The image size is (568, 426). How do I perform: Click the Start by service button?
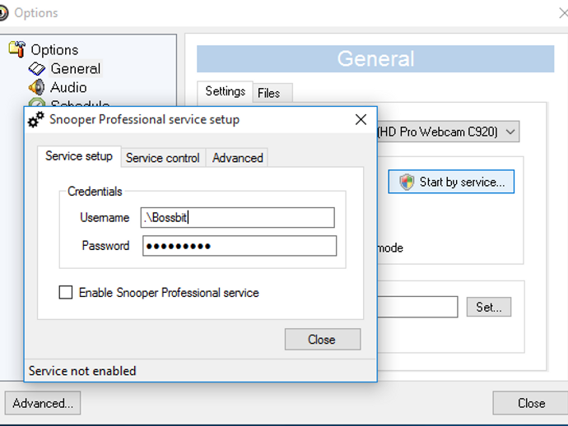tap(451, 182)
